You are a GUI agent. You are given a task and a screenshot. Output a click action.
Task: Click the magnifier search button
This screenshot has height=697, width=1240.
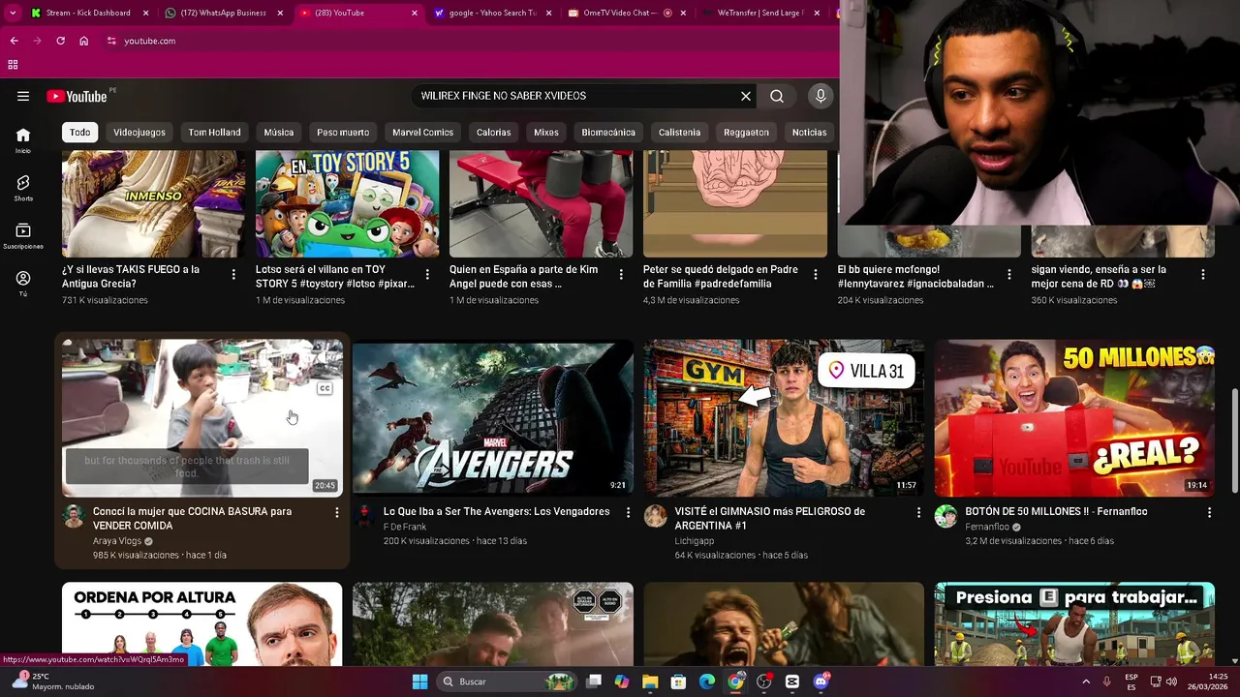pyautogui.click(x=777, y=96)
